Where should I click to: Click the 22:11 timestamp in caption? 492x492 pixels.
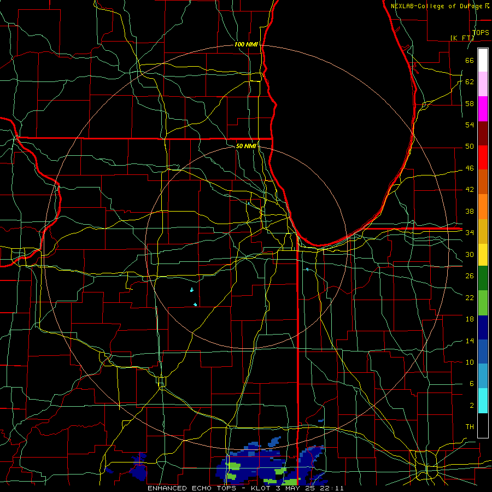[332, 488]
